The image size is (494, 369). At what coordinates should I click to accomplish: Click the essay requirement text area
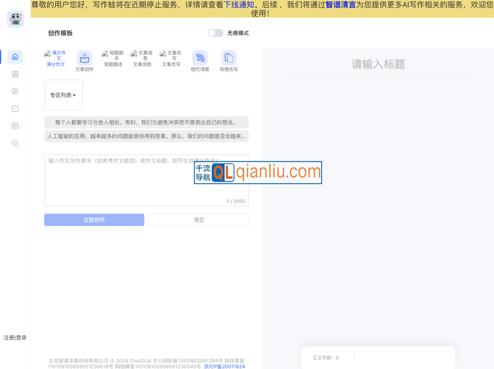point(146,182)
